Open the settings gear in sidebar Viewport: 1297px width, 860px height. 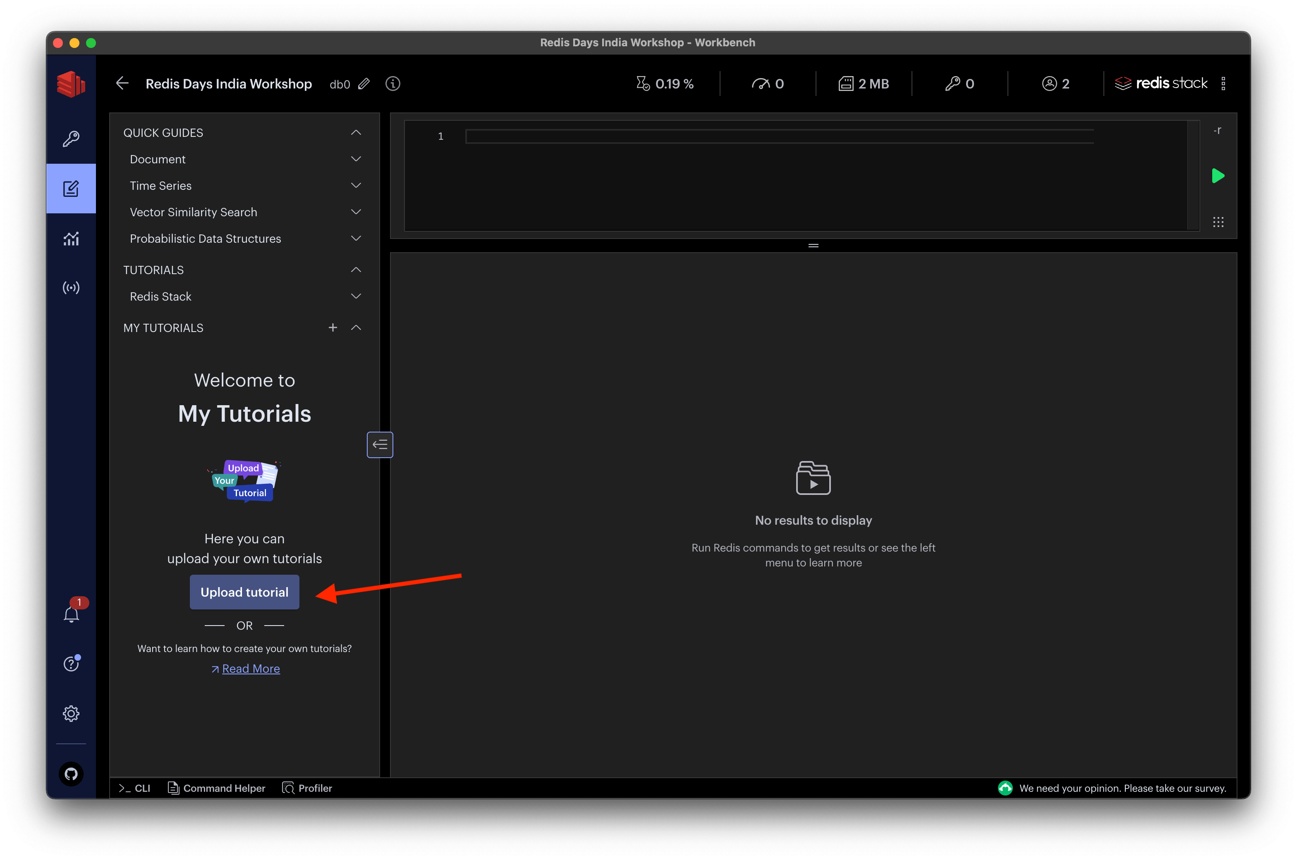point(71,714)
